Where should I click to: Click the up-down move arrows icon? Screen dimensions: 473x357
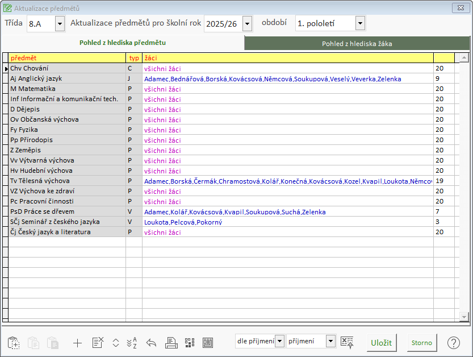pos(116,343)
